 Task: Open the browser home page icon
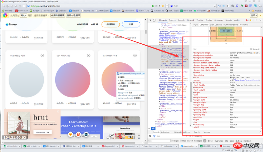pos(12,6)
